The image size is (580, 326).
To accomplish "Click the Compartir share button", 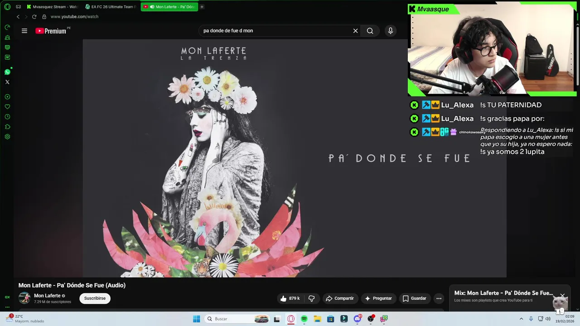I will tap(340, 298).
